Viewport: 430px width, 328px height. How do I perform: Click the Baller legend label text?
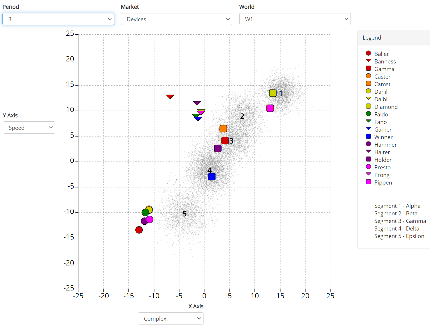click(x=381, y=54)
